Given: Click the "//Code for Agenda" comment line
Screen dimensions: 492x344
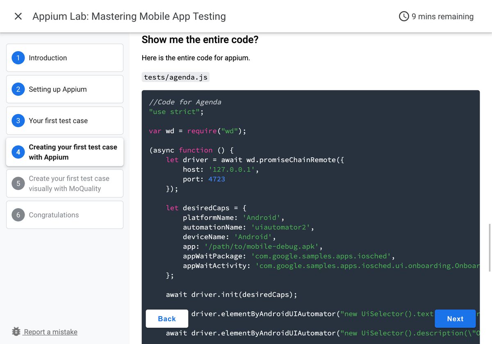Looking at the screenshot, I should coord(185,102).
